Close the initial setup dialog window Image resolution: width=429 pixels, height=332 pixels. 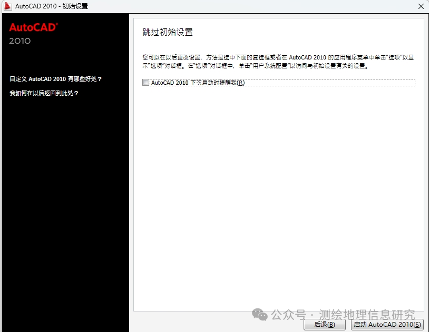pyautogui.click(x=421, y=6)
